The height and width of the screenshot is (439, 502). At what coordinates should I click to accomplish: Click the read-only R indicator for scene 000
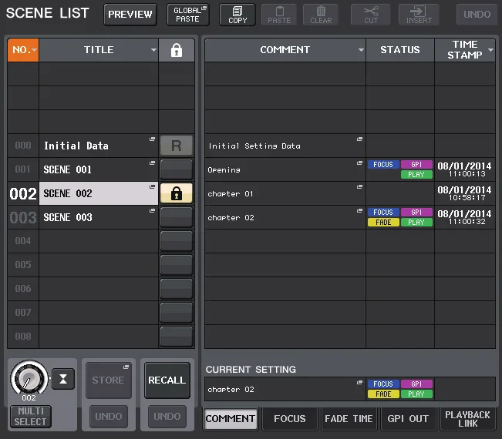tap(177, 146)
